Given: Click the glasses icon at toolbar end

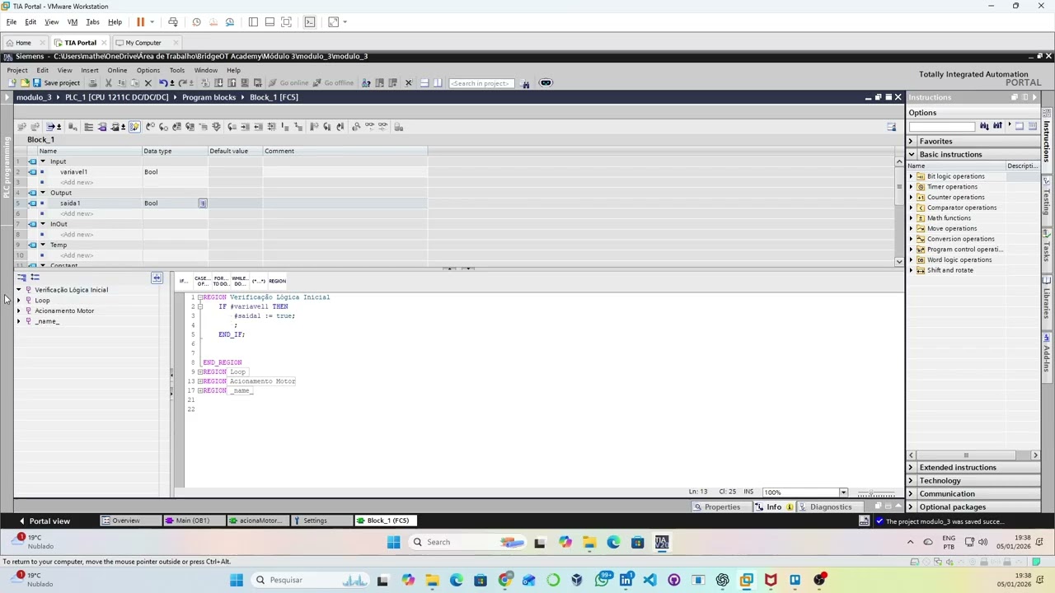Looking at the screenshot, I should coord(545,83).
